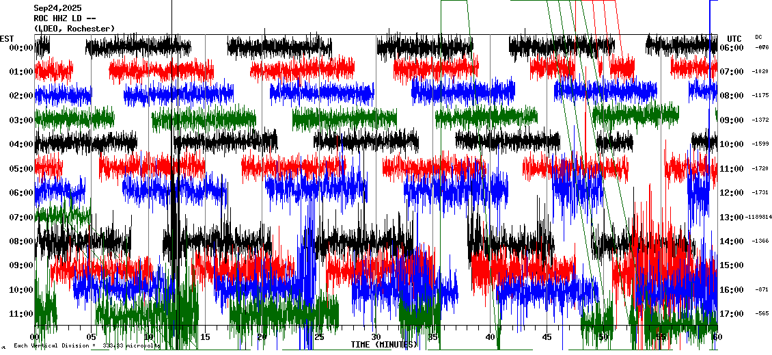Select the 17:00 UTC row label

coord(732,314)
